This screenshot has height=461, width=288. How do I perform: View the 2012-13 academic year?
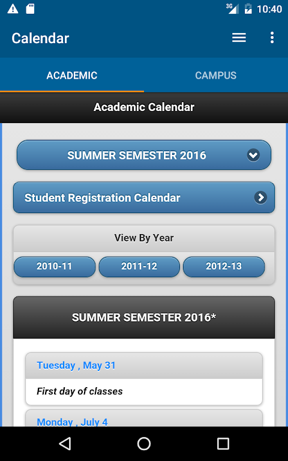[x=224, y=267]
